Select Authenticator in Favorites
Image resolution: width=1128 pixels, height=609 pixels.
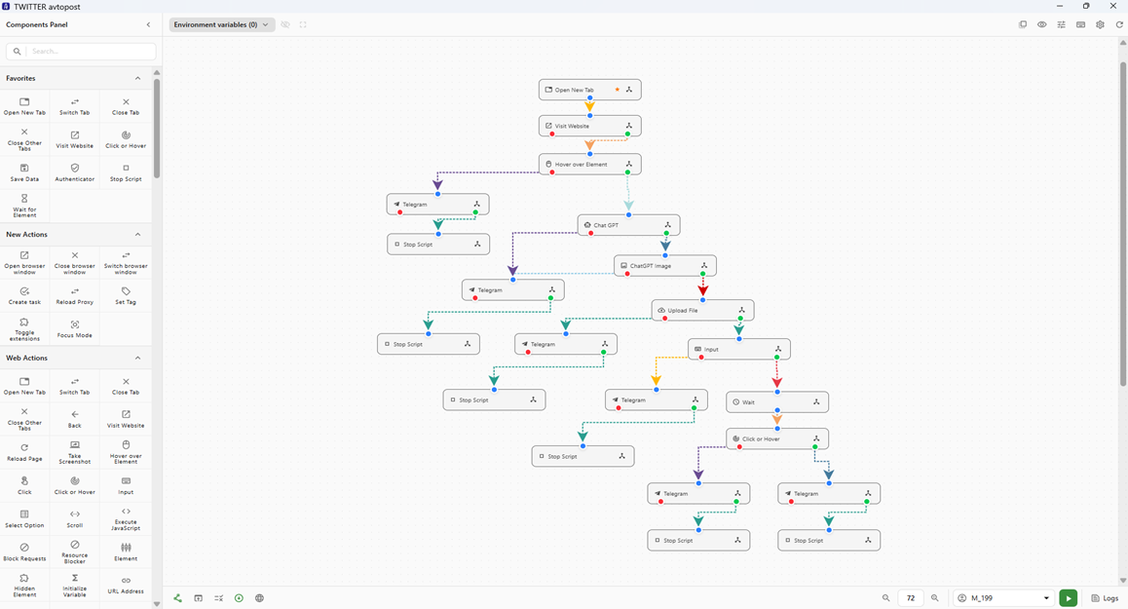(x=75, y=172)
